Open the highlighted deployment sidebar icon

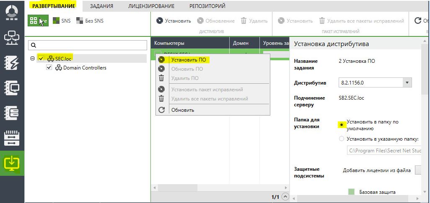12,164
